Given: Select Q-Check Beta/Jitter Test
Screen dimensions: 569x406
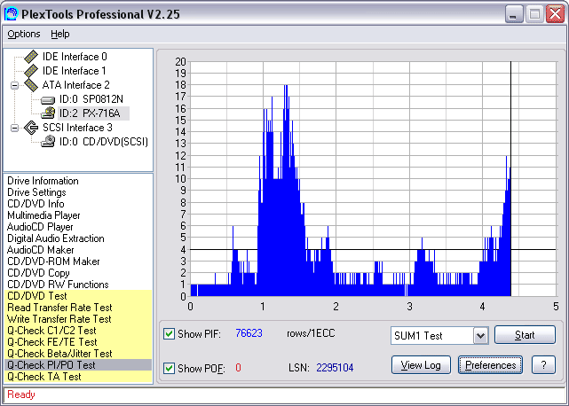Looking at the screenshot, I should [78, 354].
